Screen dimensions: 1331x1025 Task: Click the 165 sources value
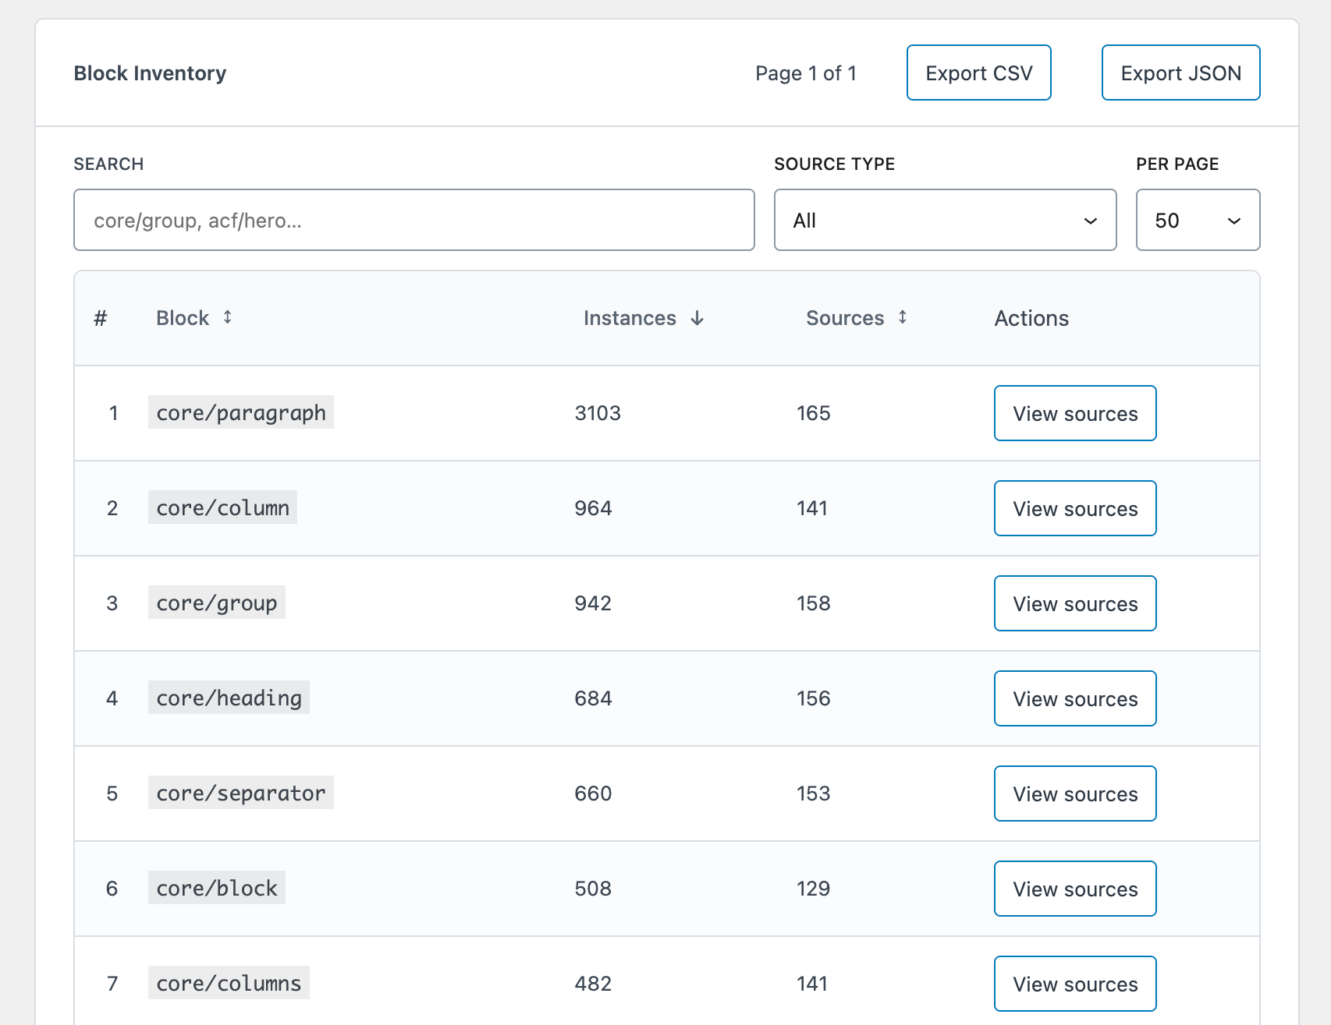[x=813, y=413]
